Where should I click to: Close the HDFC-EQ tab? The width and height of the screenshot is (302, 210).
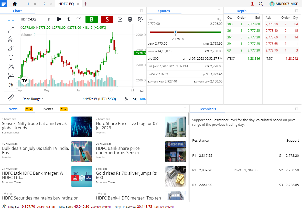[x=78, y=4]
